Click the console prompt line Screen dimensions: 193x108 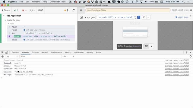coord(96,78)
